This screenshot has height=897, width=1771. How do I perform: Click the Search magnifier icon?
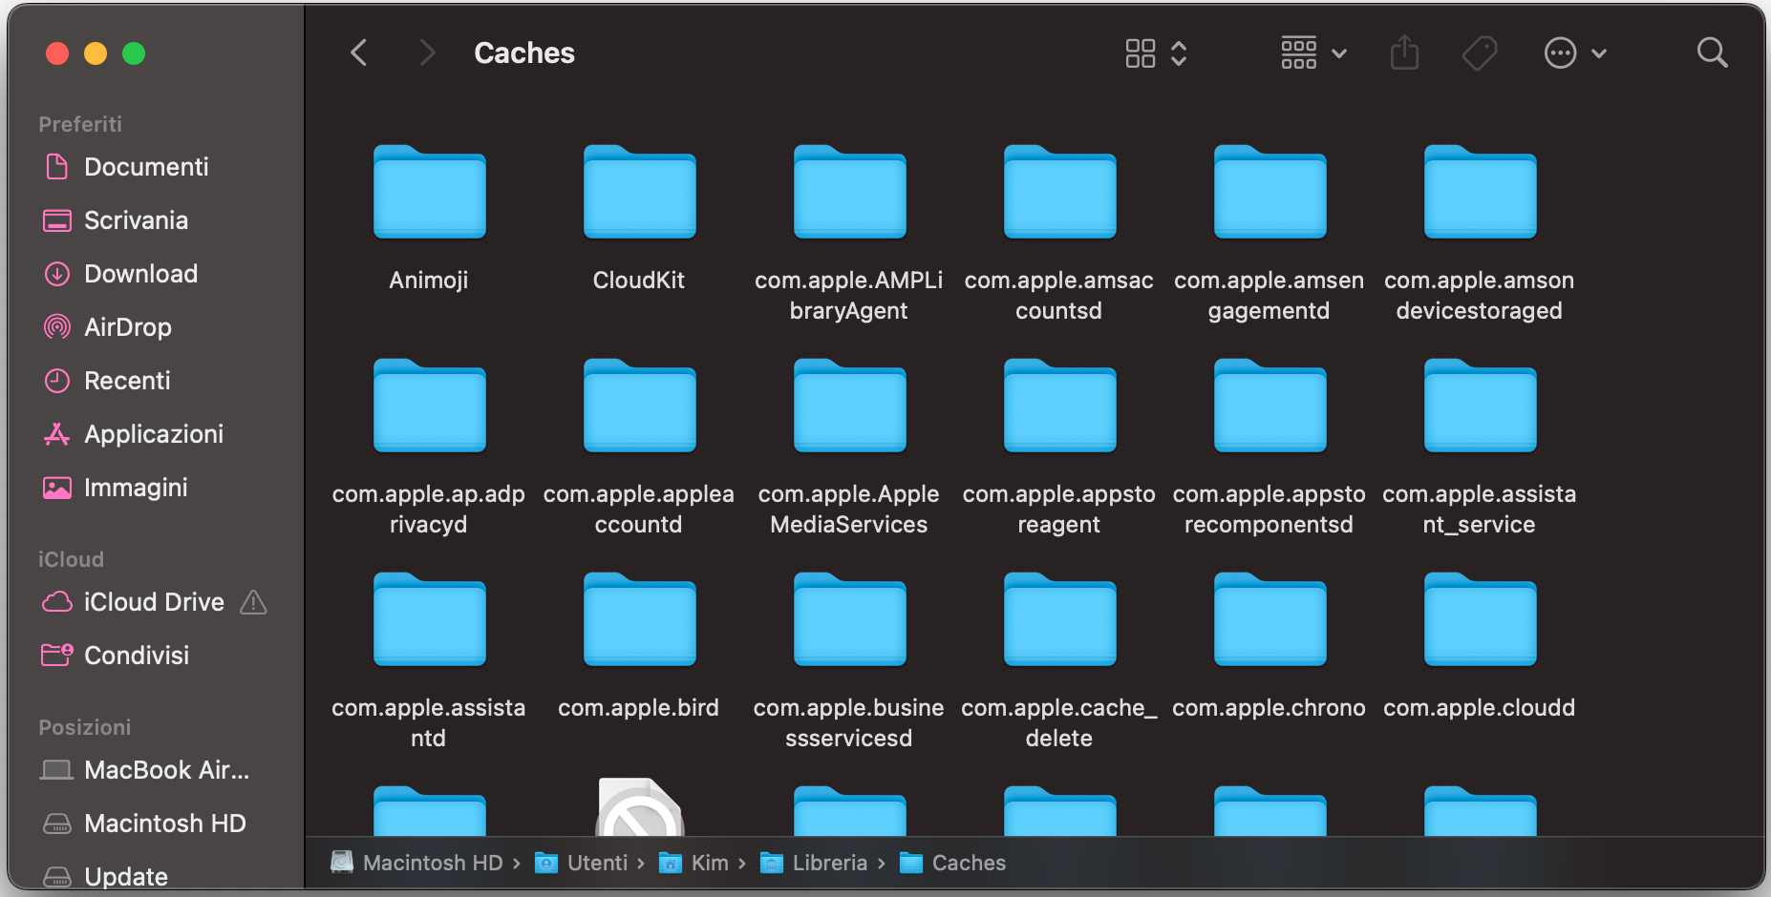click(1712, 52)
